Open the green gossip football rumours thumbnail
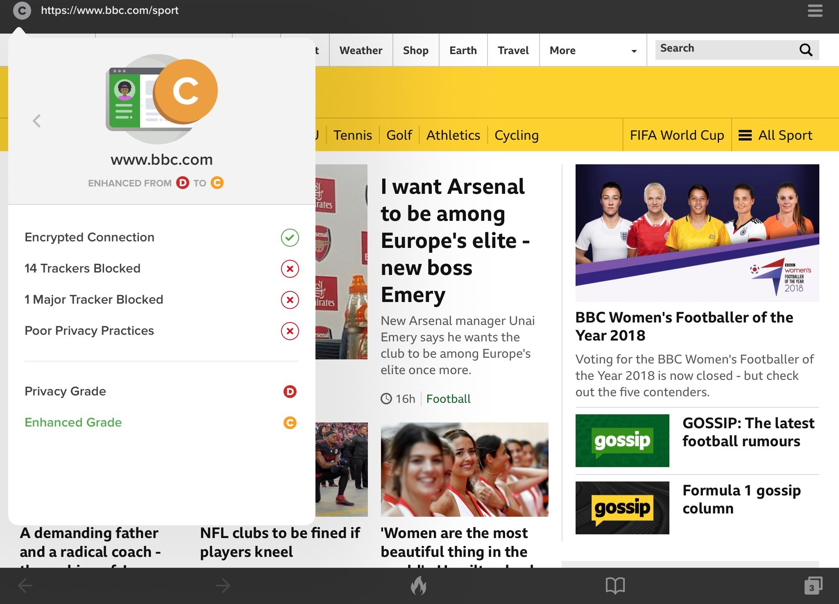 click(622, 441)
